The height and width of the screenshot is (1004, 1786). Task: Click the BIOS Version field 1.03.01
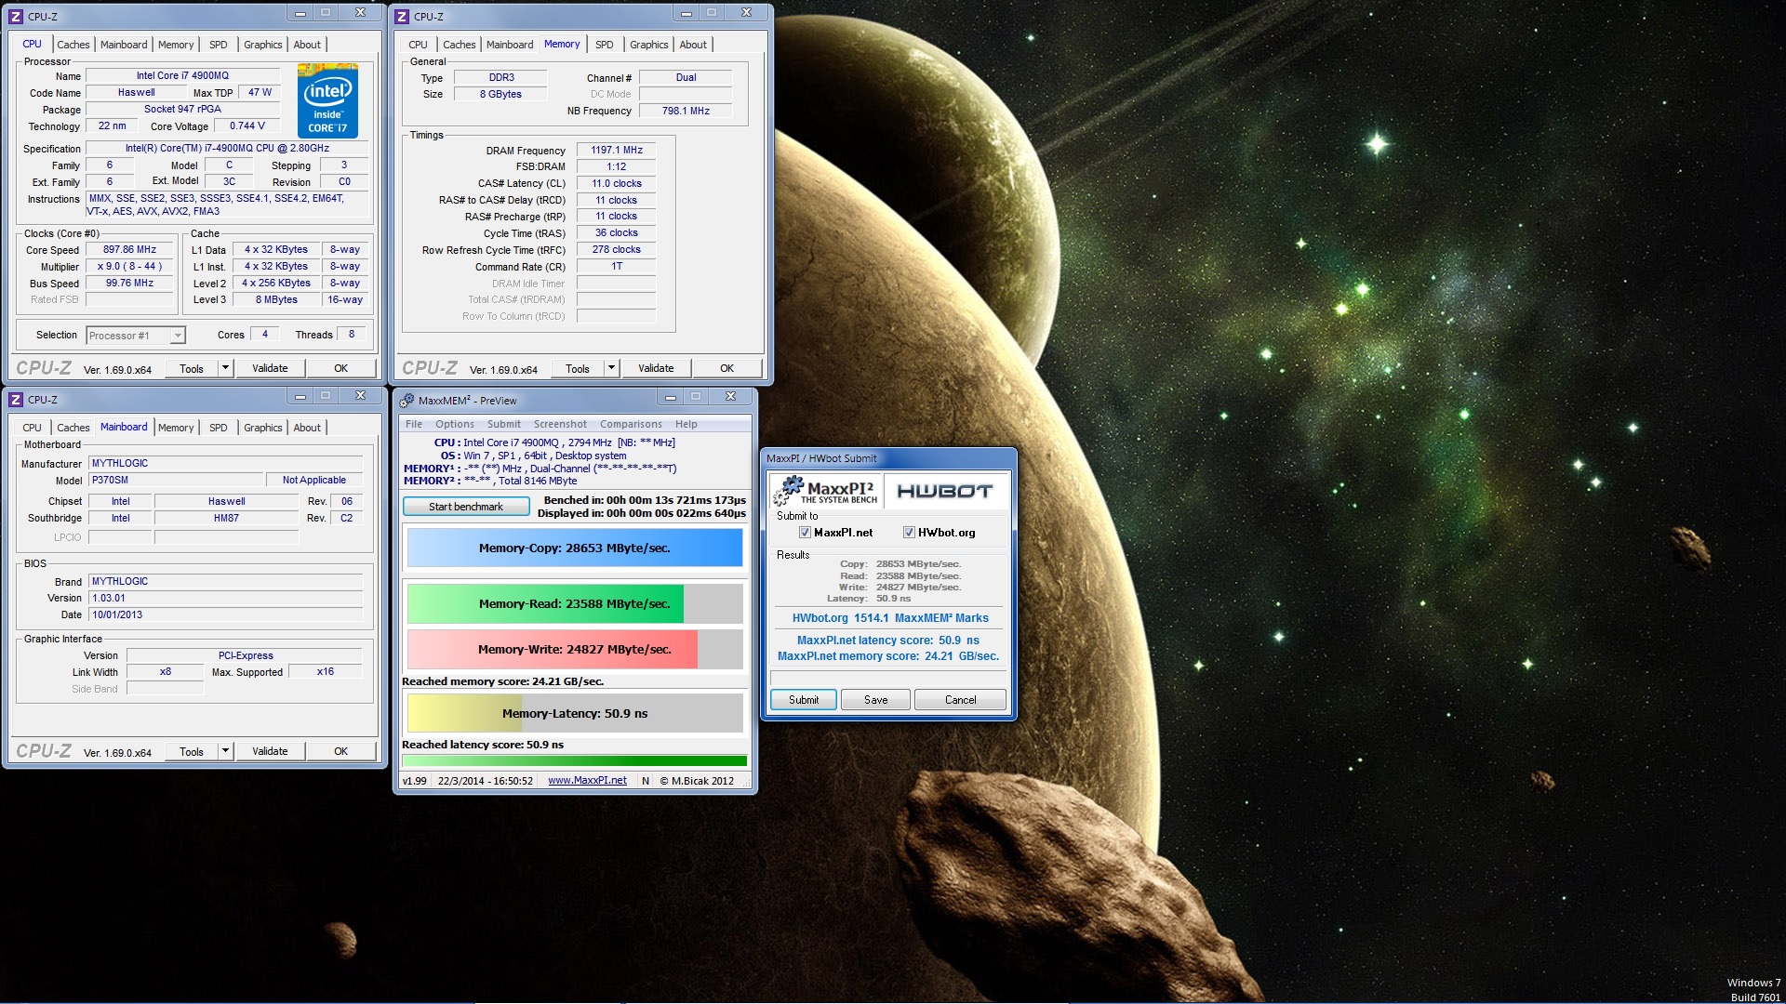[225, 598]
